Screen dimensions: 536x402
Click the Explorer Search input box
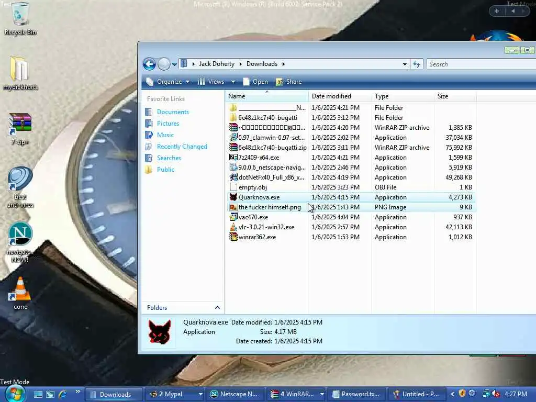[x=482, y=64]
